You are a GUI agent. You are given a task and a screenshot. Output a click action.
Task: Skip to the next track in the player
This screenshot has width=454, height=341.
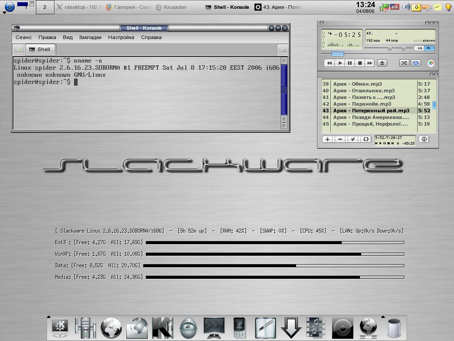[x=370, y=63]
